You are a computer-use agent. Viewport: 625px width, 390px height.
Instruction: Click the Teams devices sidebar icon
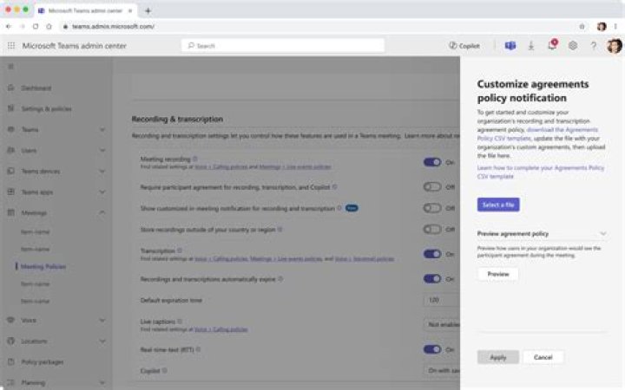tap(11, 171)
